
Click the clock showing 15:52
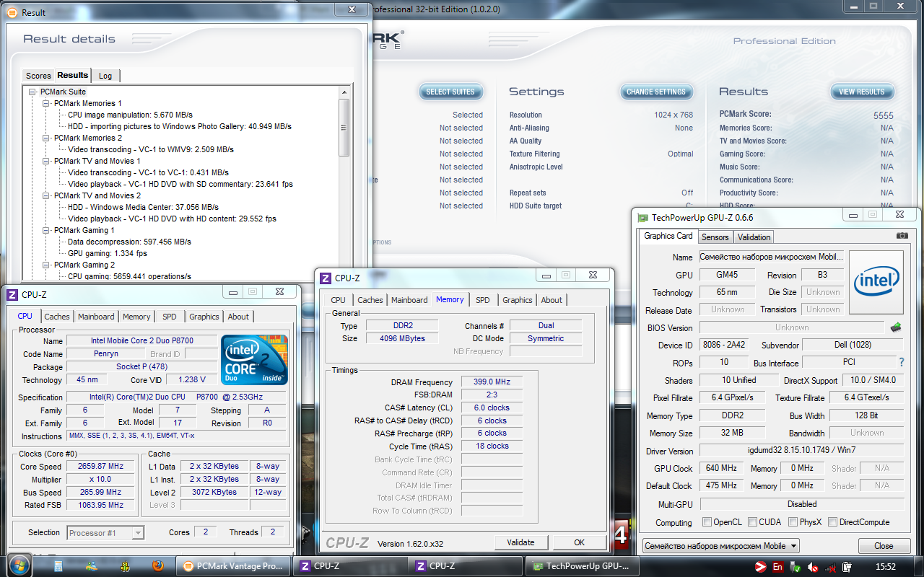(x=886, y=567)
